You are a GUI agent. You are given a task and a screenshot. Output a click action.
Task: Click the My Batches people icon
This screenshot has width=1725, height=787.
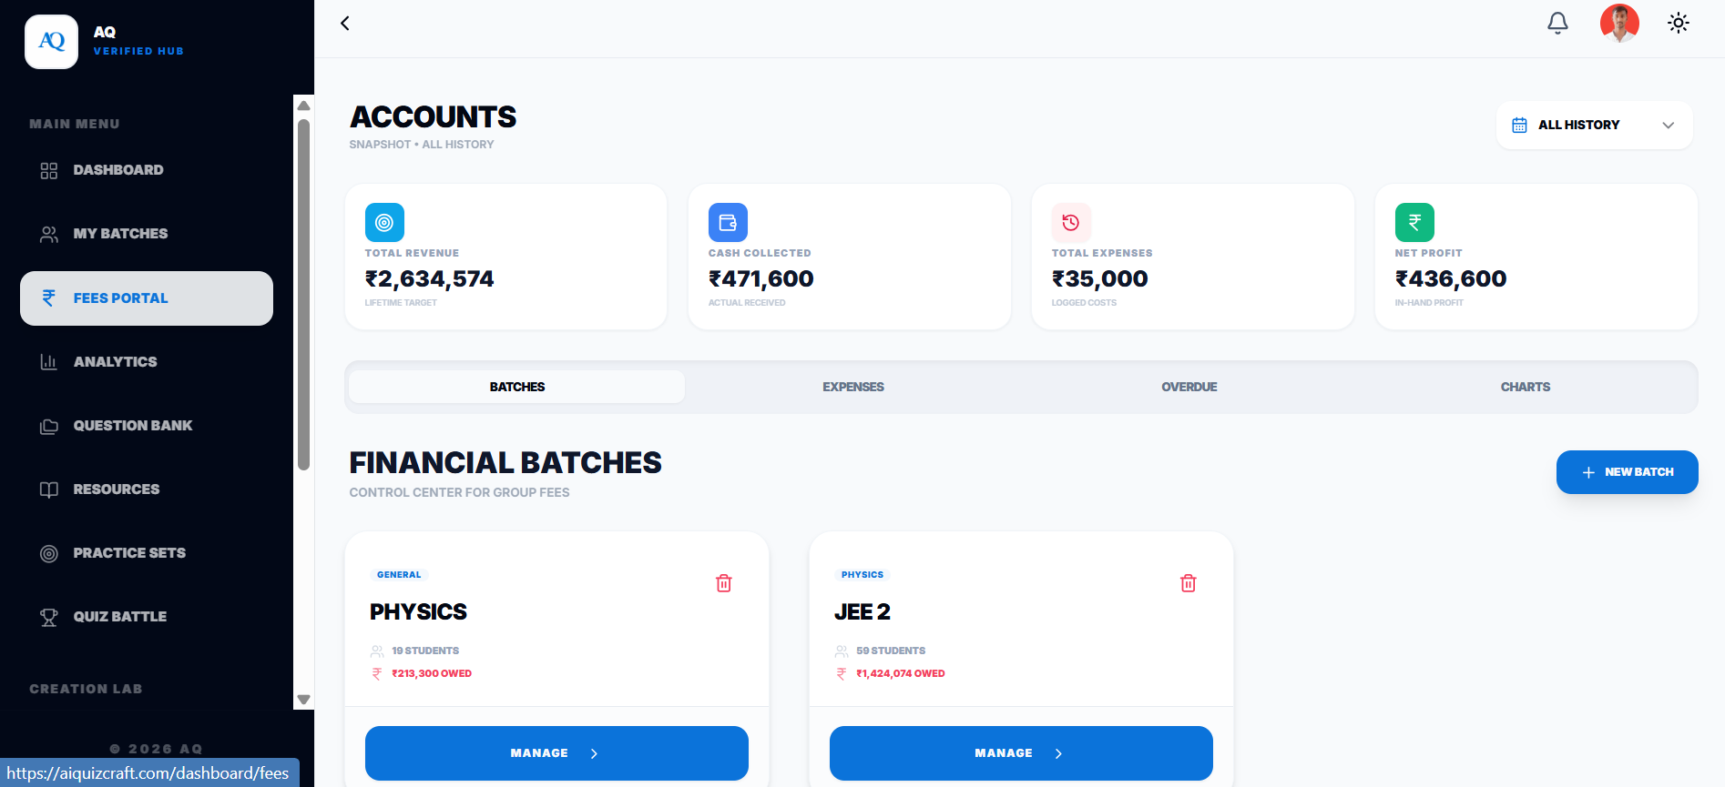pyautogui.click(x=49, y=234)
